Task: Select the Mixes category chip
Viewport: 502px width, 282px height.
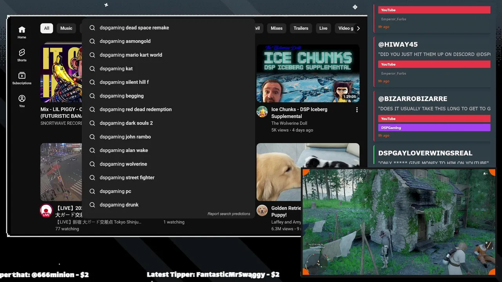Action: pos(276,28)
